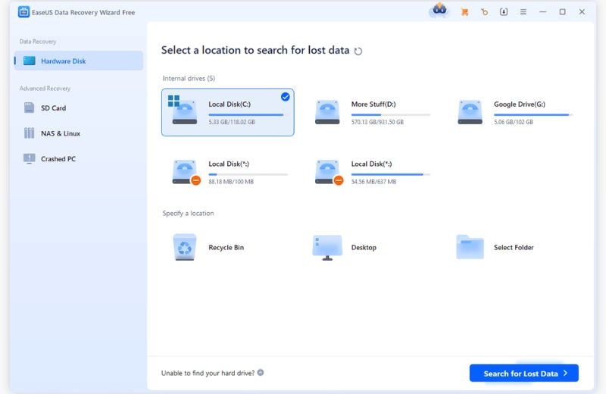Click 'Unable to find your hard drive?' link
Image resolution: width=606 pixels, height=394 pixels.
click(208, 373)
